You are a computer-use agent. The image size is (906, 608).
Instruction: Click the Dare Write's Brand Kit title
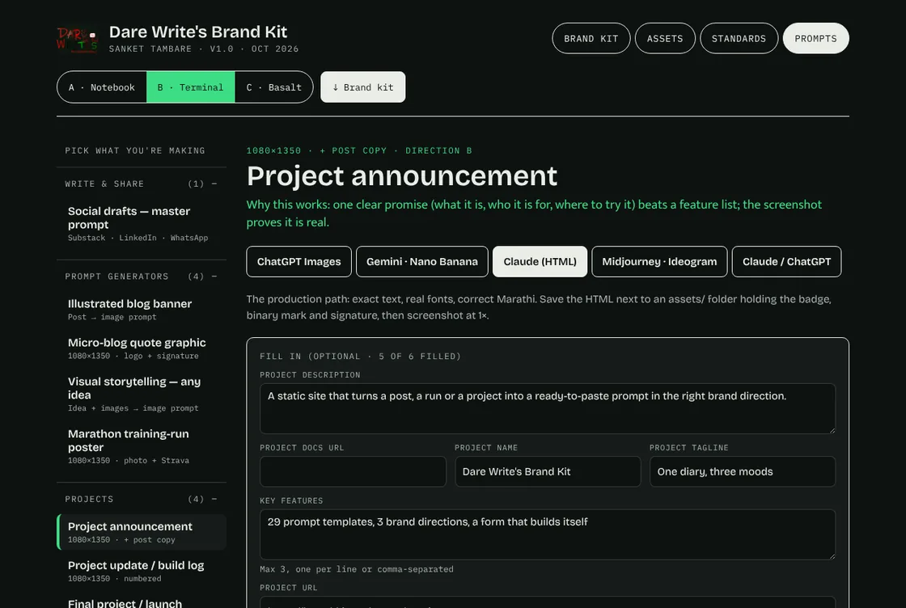click(x=198, y=32)
